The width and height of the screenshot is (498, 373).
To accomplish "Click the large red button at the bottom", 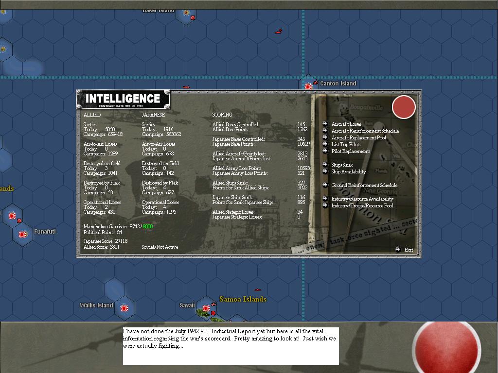I will click(446, 348).
